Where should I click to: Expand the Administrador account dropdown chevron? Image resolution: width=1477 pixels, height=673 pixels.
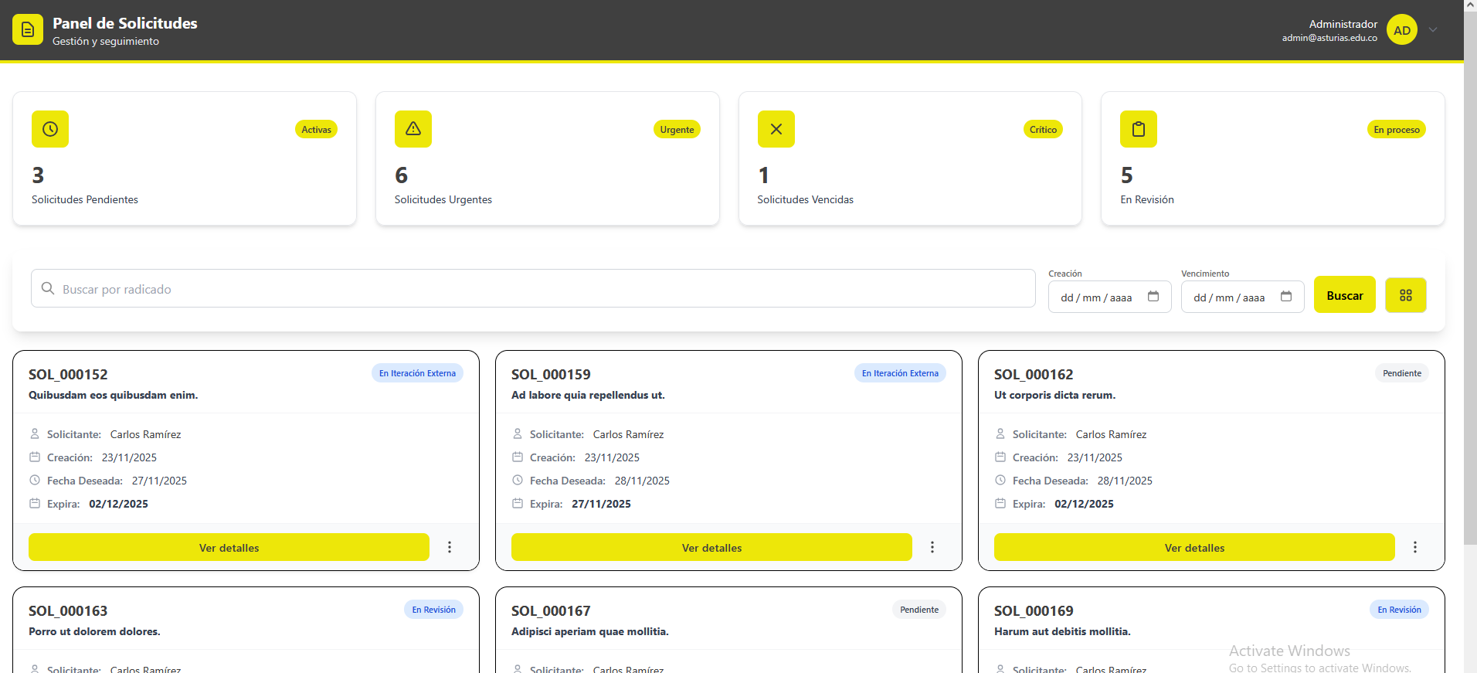[x=1433, y=30]
